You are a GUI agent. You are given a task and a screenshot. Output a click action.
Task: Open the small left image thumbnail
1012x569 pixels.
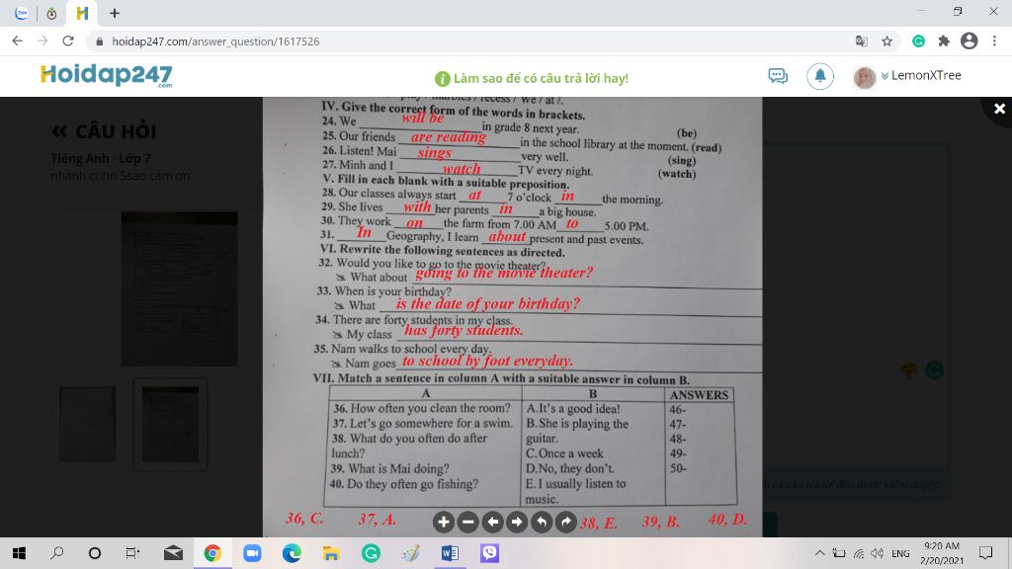tap(87, 424)
